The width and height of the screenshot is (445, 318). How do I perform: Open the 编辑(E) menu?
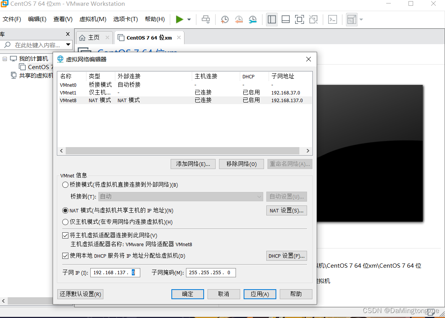coord(37,19)
